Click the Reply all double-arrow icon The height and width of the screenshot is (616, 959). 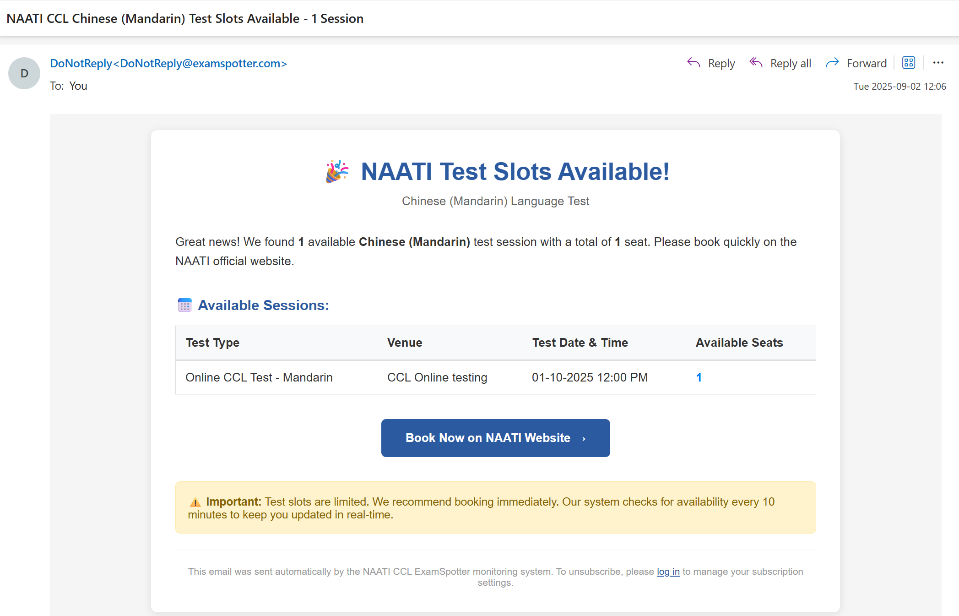(x=756, y=63)
